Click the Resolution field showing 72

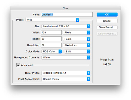51,45
